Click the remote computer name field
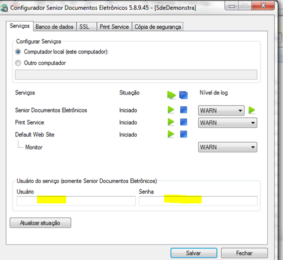The image size is (283, 260). (136, 74)
